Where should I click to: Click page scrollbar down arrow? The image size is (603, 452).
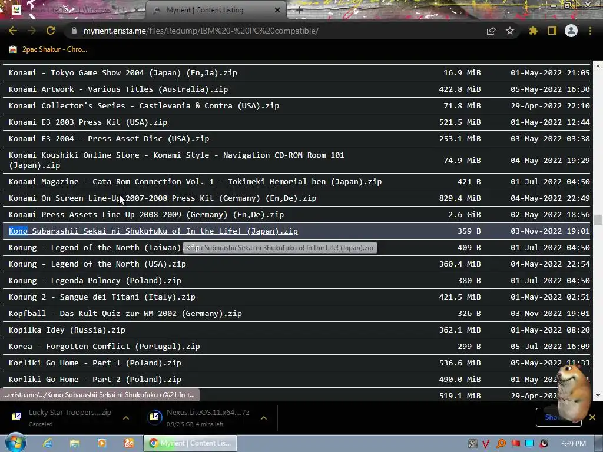[x=598, y=395]
